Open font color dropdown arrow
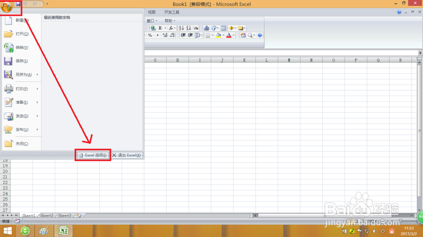423x237 pixels. (x=233, y=35)
